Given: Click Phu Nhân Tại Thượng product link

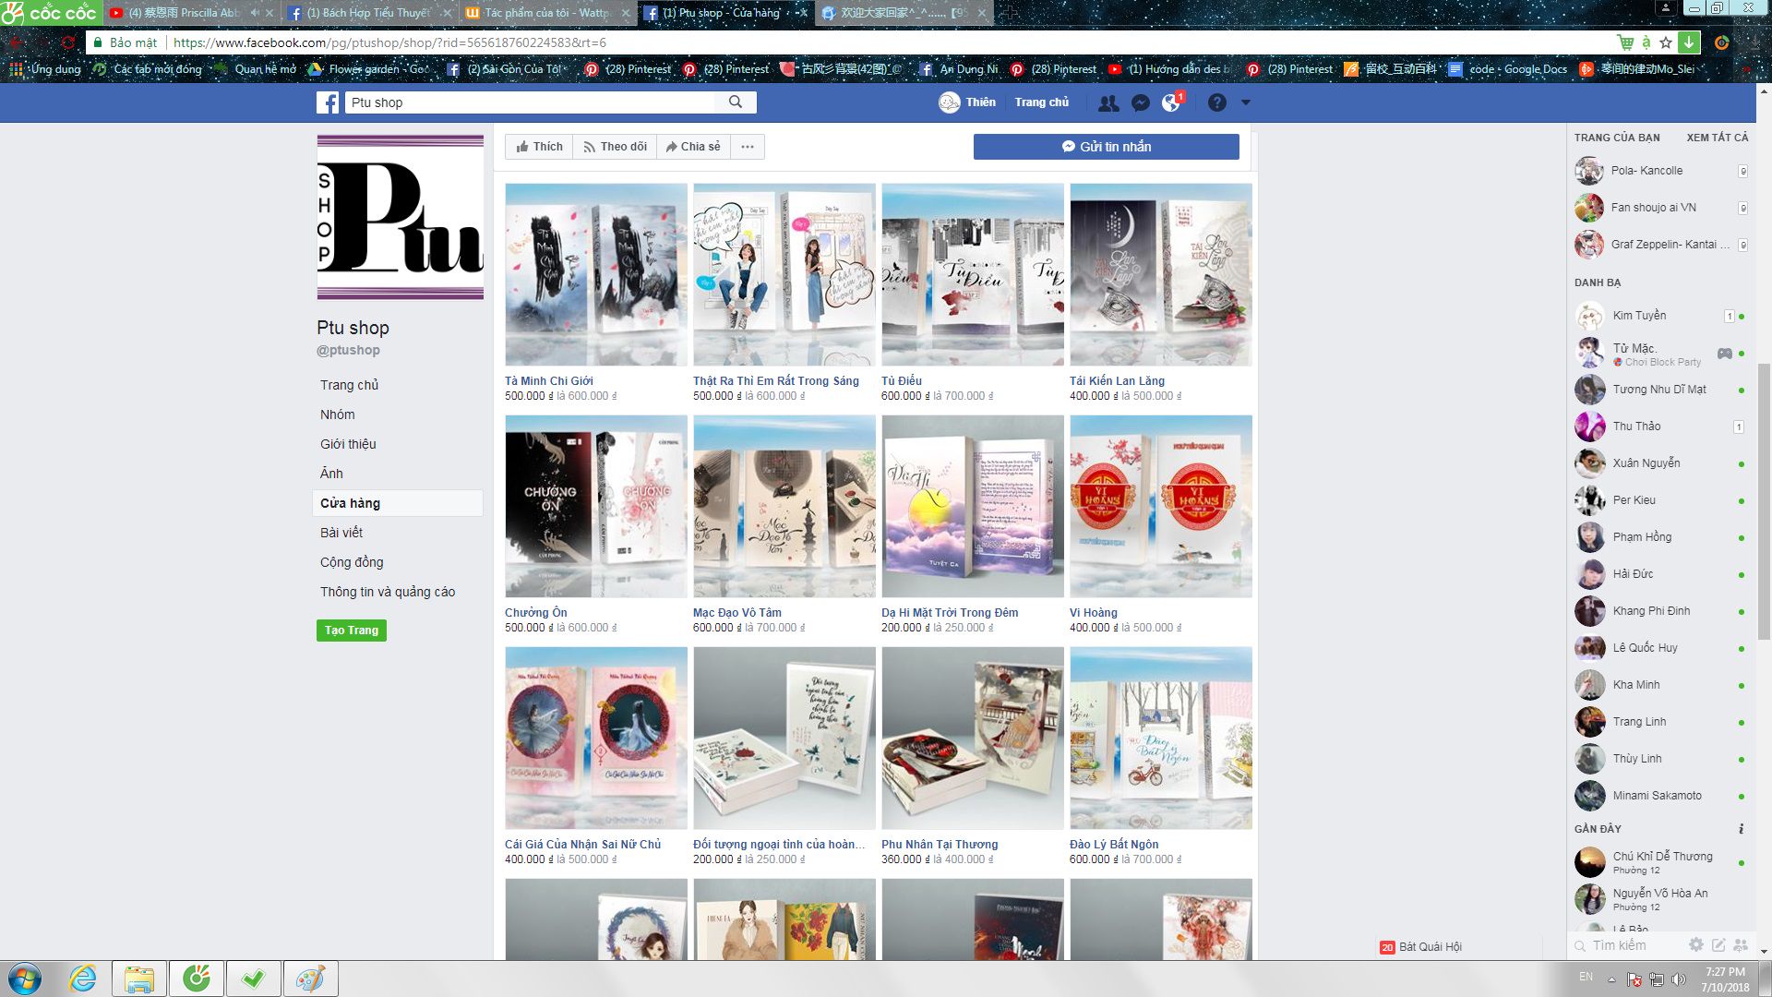Looking at the screenshot, I should pos(940,844).
